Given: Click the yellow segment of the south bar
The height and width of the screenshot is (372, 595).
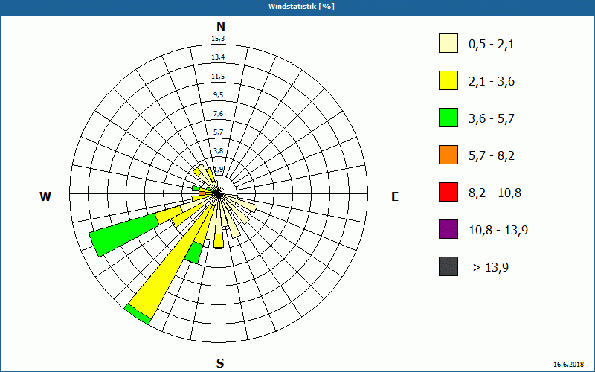Looking at the screenshot, I should [x=219, y=240].
